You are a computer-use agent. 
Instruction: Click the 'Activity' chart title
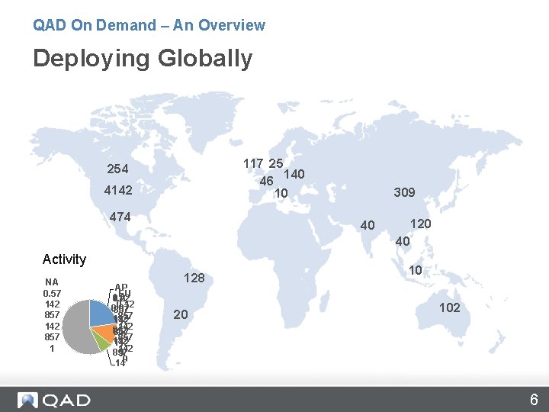64,259
